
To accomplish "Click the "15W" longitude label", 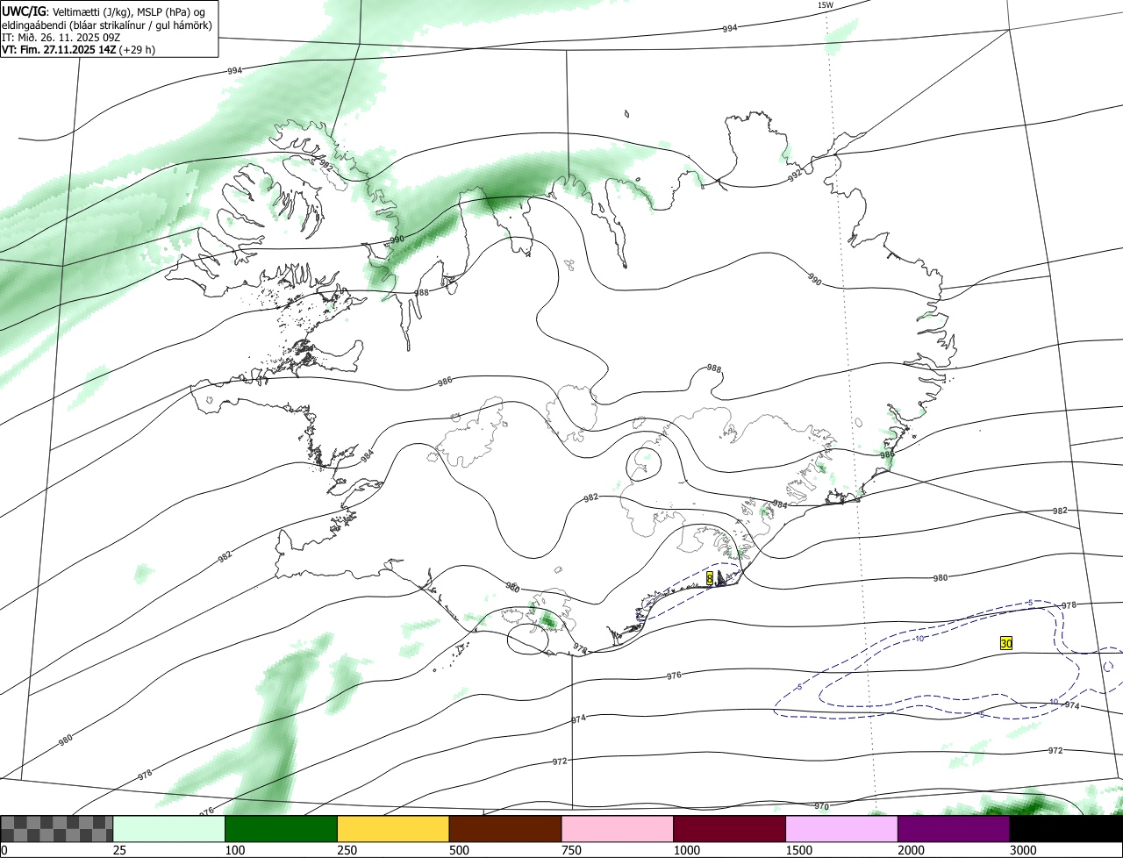I will tap(825, 5).
